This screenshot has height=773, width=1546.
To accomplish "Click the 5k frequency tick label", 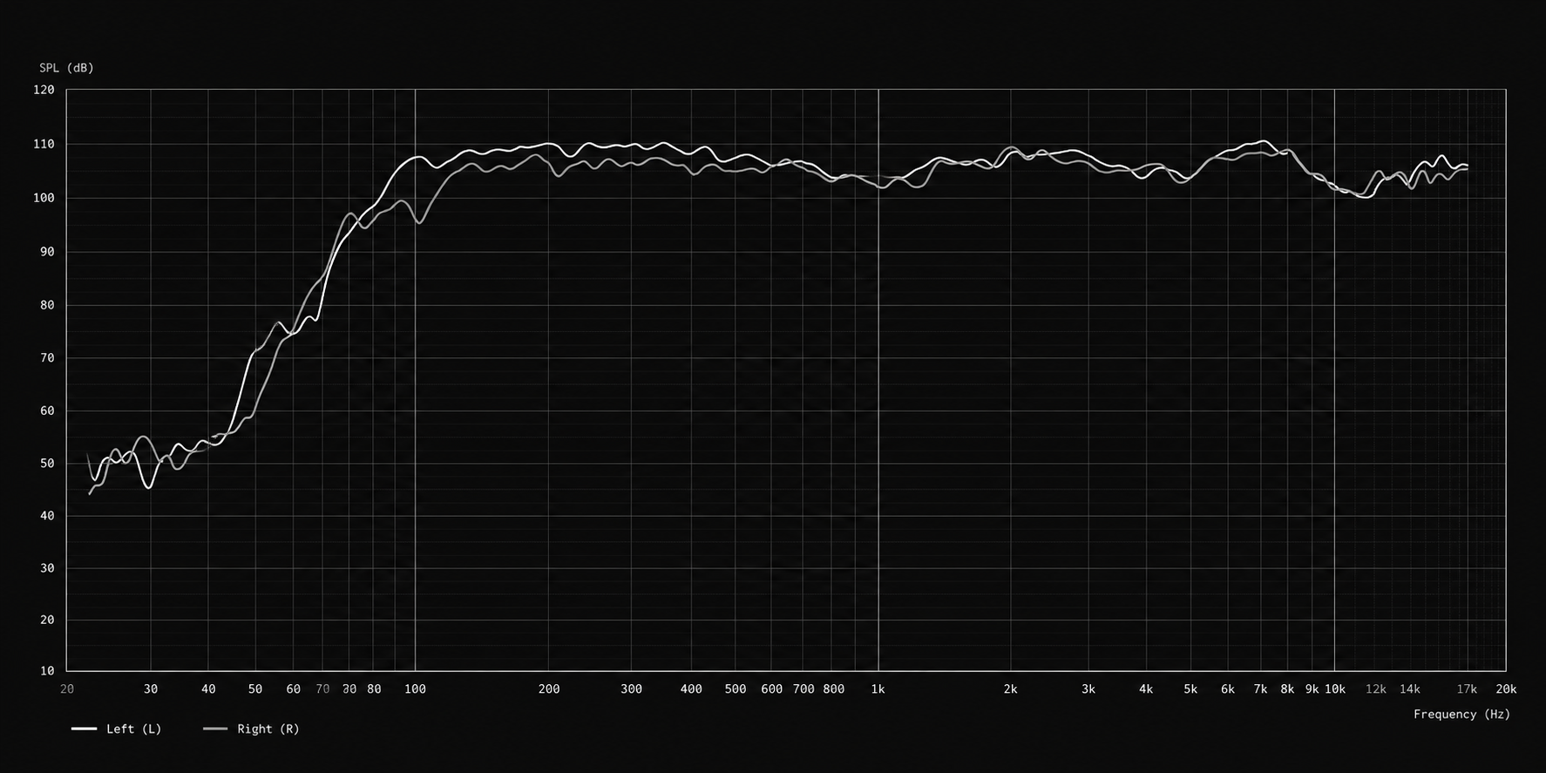I will (x=1190, y=689).
